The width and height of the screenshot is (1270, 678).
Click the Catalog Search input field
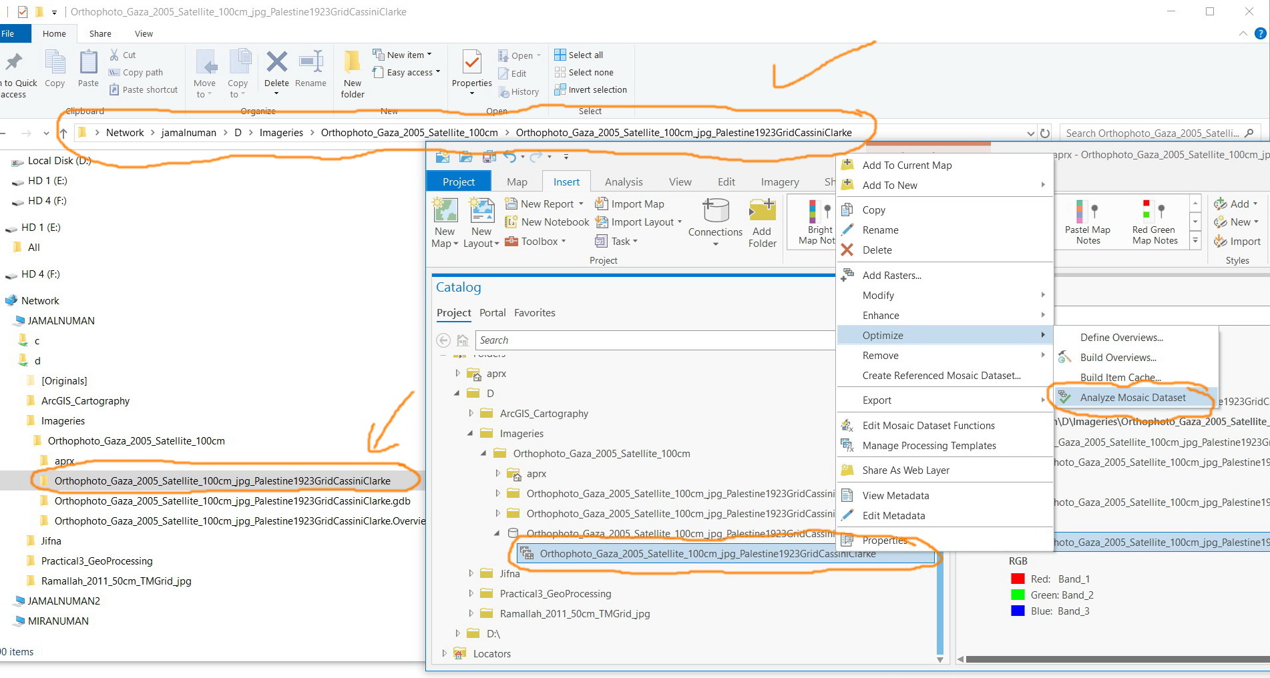(654, 340)
